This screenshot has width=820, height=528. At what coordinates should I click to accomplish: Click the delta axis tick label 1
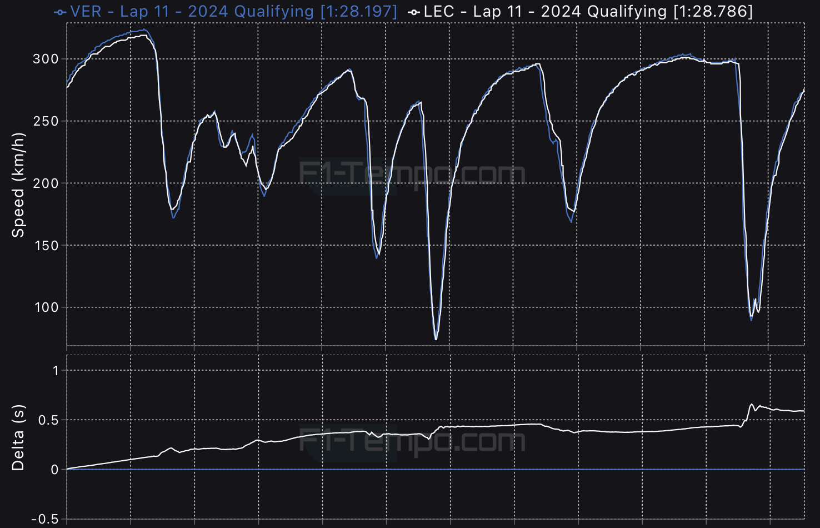click(x=55, y=371)
